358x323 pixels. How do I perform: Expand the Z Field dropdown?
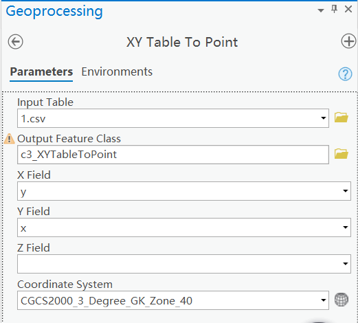pyautogui.click(x=346, y=264)
